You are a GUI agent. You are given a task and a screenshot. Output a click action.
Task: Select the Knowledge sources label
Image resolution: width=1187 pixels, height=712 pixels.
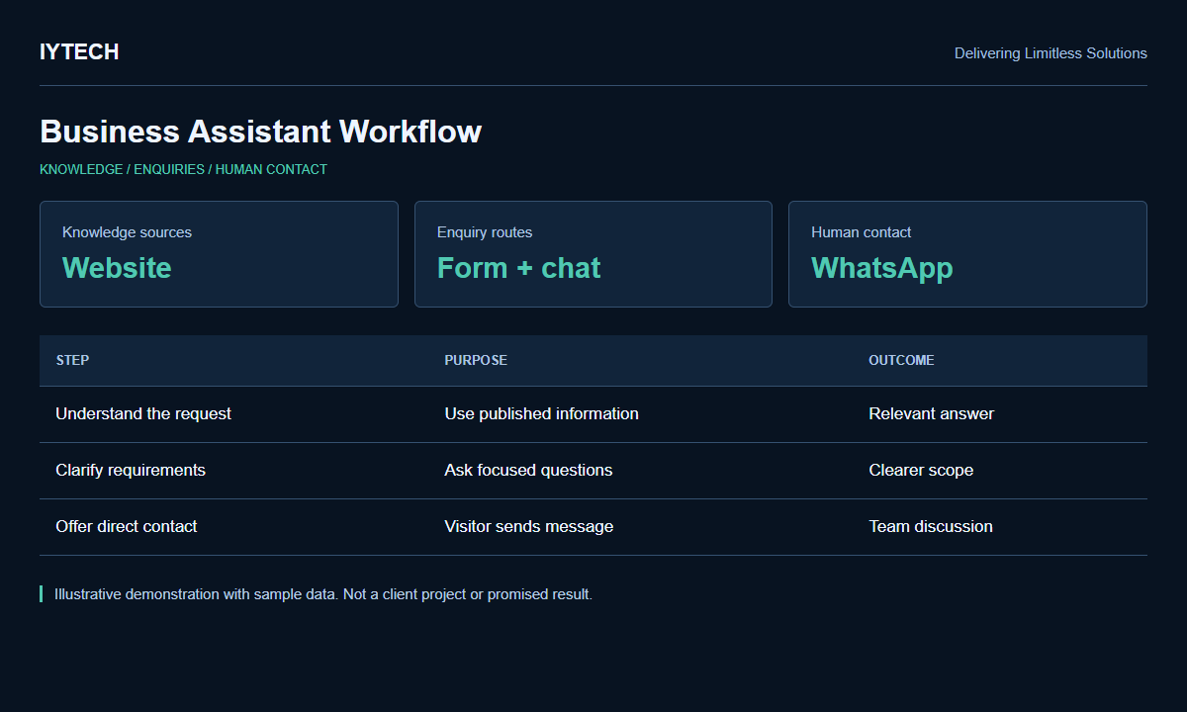click(x=127, y=232)
